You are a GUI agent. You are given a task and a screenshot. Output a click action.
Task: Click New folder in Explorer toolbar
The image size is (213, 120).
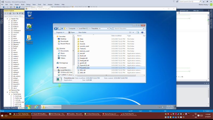82,32
